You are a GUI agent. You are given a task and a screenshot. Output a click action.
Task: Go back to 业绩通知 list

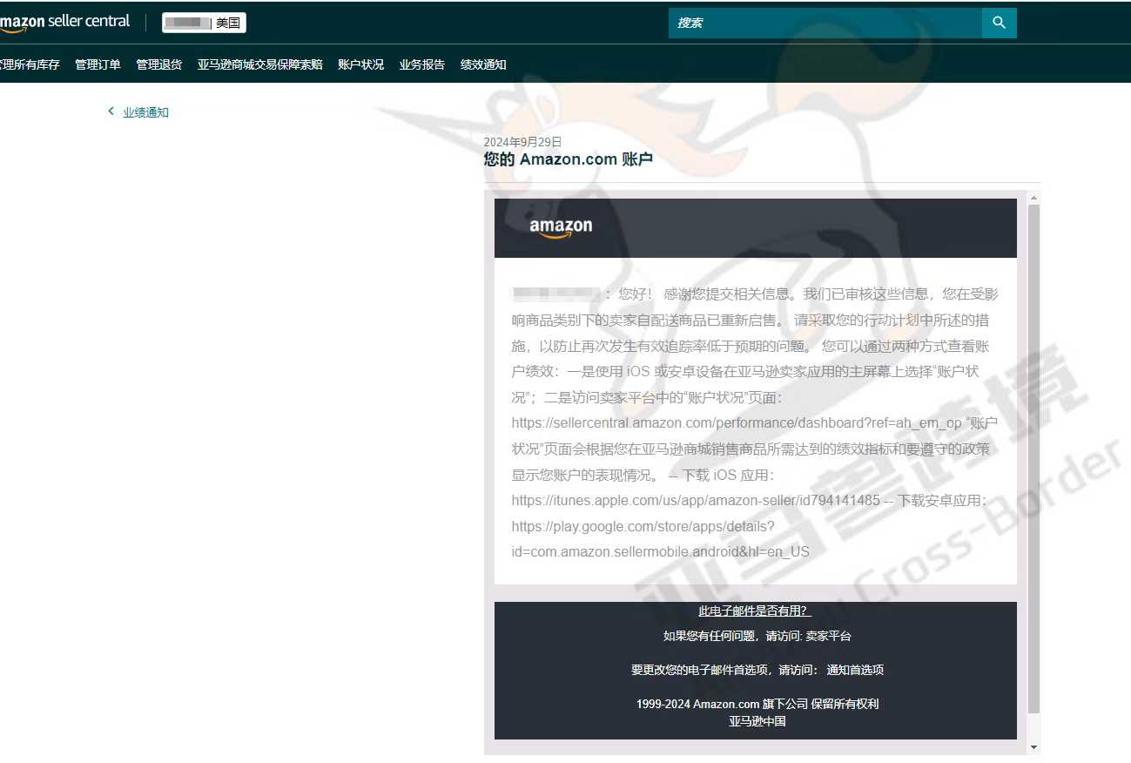tap(145, 112)
